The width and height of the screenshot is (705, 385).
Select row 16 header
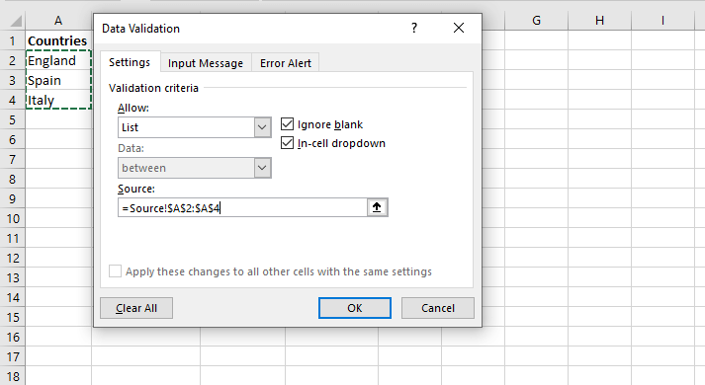[13, 337]
